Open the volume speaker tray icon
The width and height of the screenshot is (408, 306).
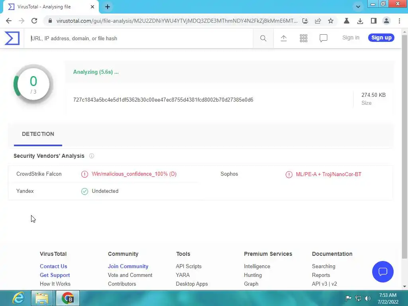(x=368, y=298)
